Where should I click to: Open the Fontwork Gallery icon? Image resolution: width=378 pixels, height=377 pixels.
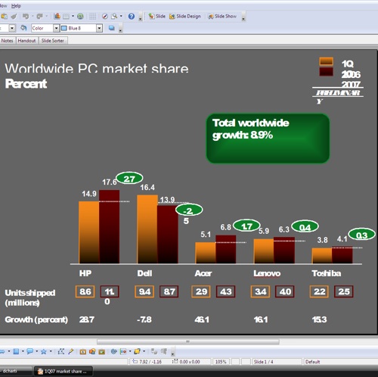83,351
